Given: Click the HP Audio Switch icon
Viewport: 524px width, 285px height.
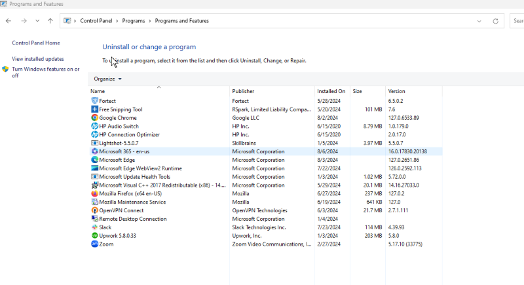Looking at the screenshot, I should pos(94,126).
